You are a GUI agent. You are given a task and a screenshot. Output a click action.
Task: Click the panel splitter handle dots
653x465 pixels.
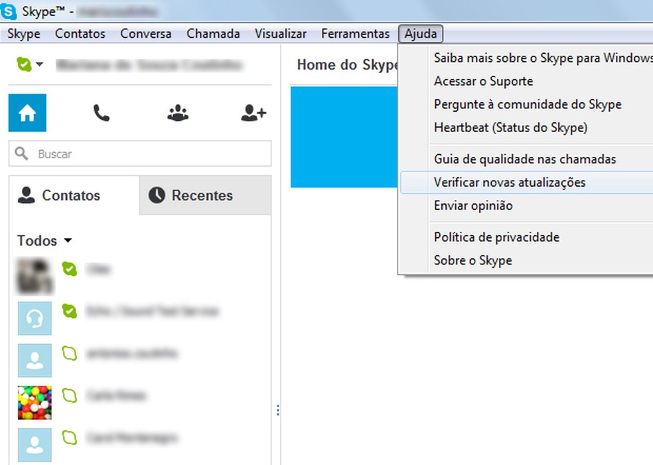coord(278,411)
